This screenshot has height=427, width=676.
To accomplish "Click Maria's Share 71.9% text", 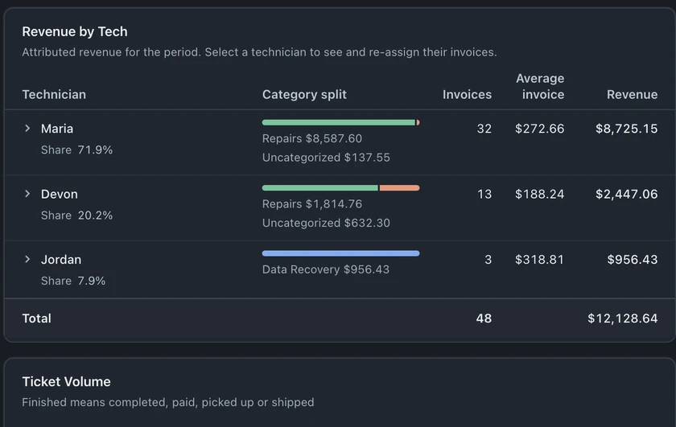I will click(x=76, y=150).
